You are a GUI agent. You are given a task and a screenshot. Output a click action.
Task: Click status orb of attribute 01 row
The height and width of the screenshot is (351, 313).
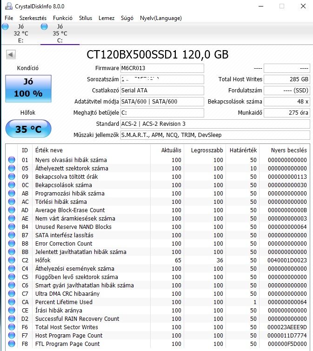12,160
